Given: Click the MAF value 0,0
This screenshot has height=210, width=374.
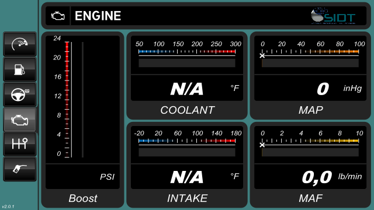Looking at the screenshot, I should [x=317, y=177].
